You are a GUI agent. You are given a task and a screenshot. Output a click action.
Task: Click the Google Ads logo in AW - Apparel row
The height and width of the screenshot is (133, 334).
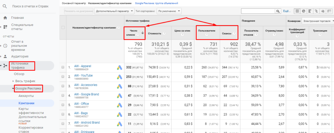click(119, 67)
